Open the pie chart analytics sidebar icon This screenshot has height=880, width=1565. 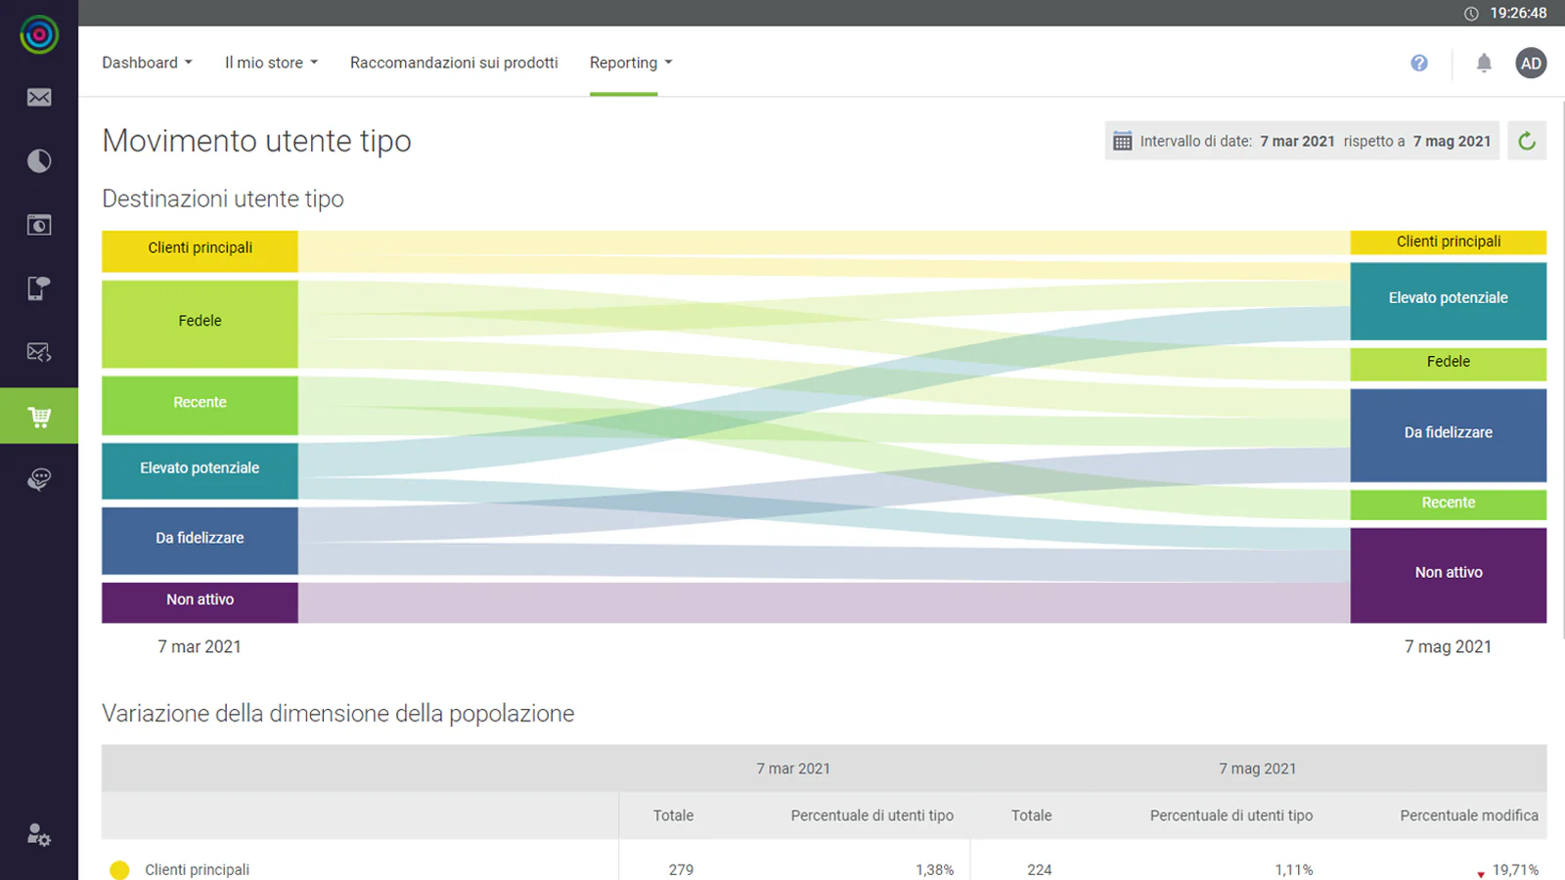pyautogui.click(x=39, y=160)
